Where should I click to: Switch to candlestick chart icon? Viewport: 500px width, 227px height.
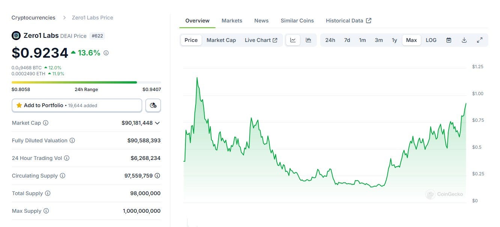309,40
